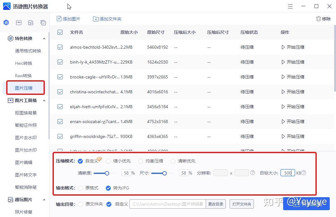
Task: Uncheck the christina-wocintechchat file checkbox
Action: 60,92
